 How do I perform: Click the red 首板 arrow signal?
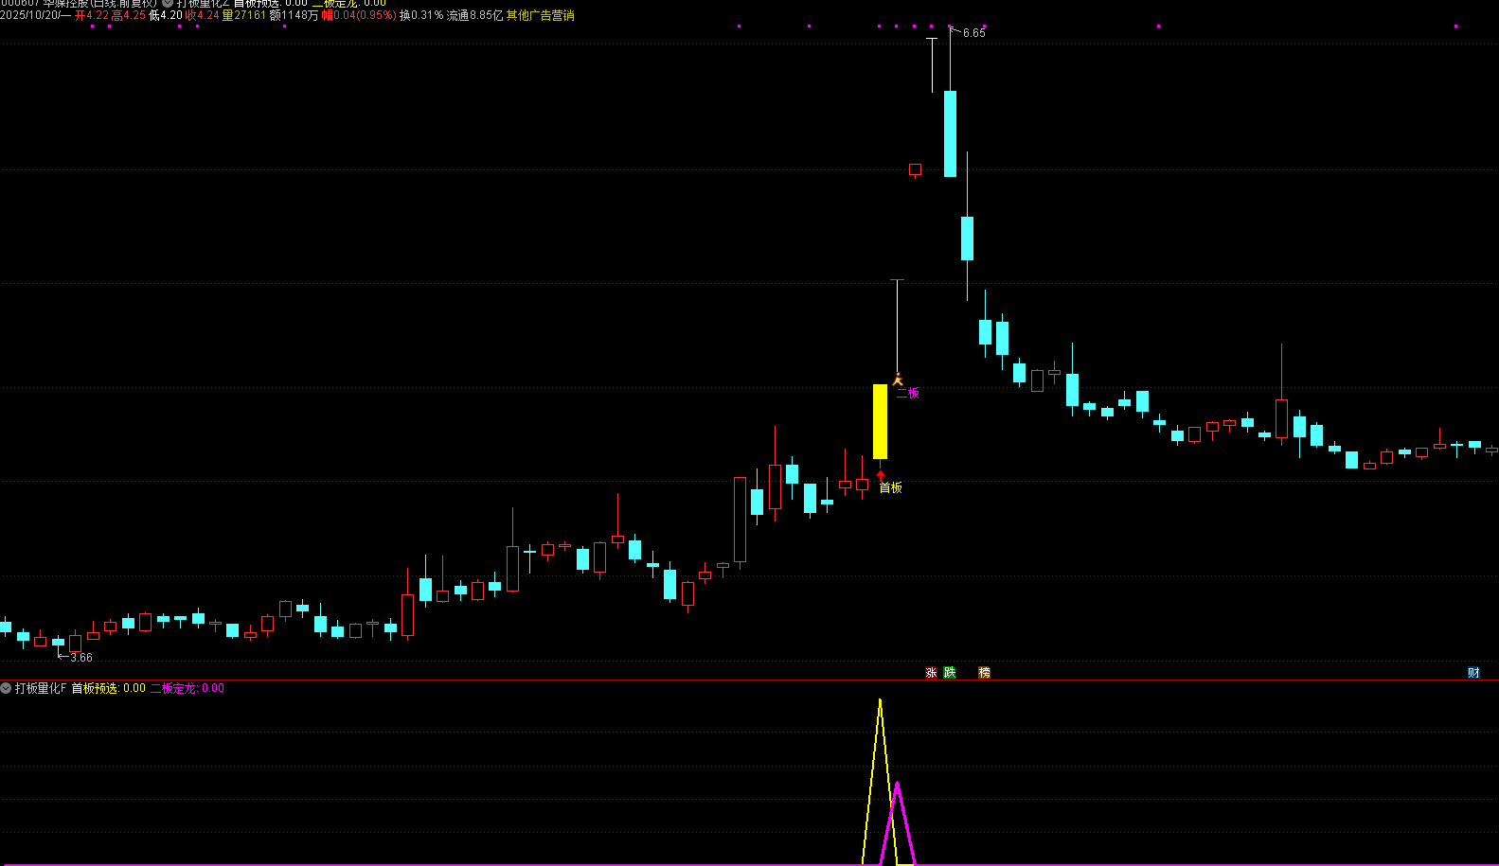pyautogui.click(x=881, y=475)
